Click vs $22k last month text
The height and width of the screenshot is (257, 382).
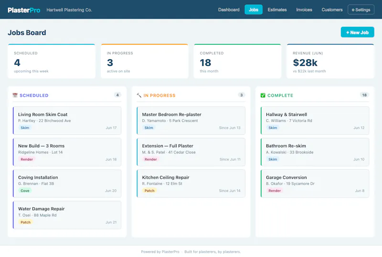[309, 72]
